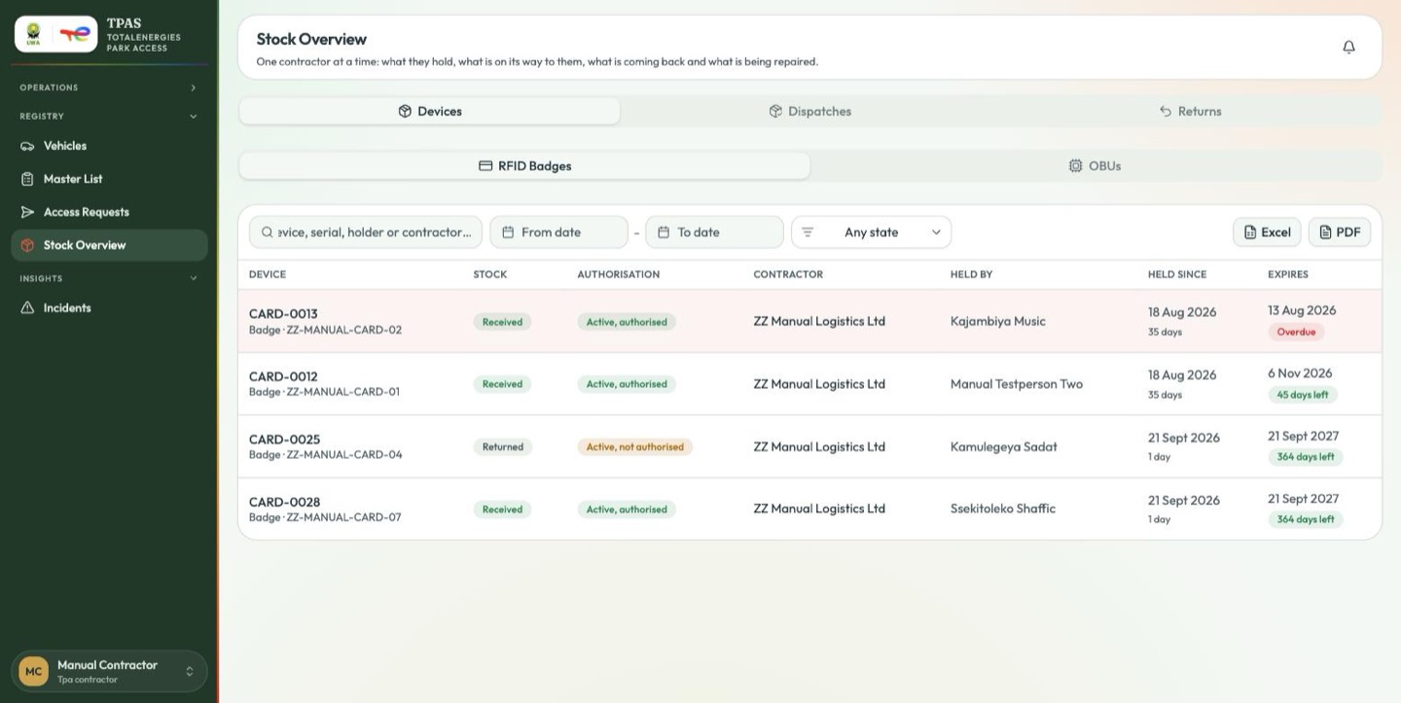
Task: Click the From date field
Action: (x=558, y=232)
